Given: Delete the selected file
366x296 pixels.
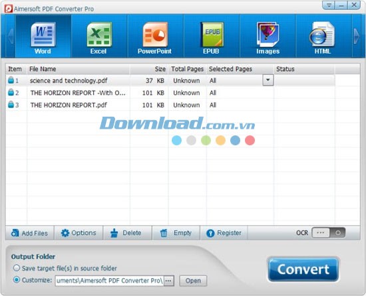Looking at the screenshot, I should (128, 233).
